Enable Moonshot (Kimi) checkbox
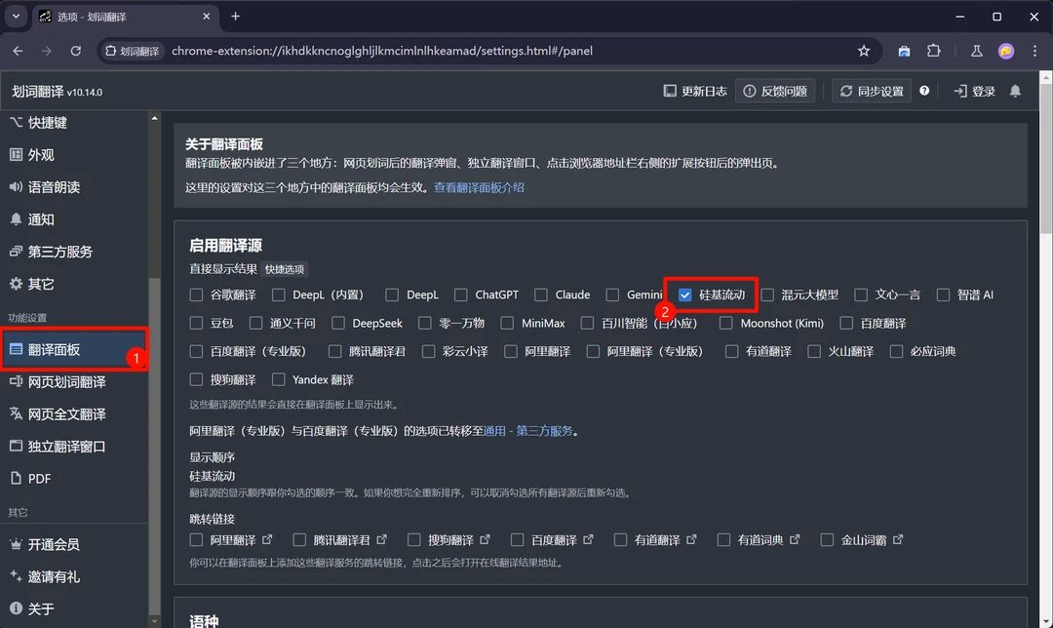 [726, 323]
